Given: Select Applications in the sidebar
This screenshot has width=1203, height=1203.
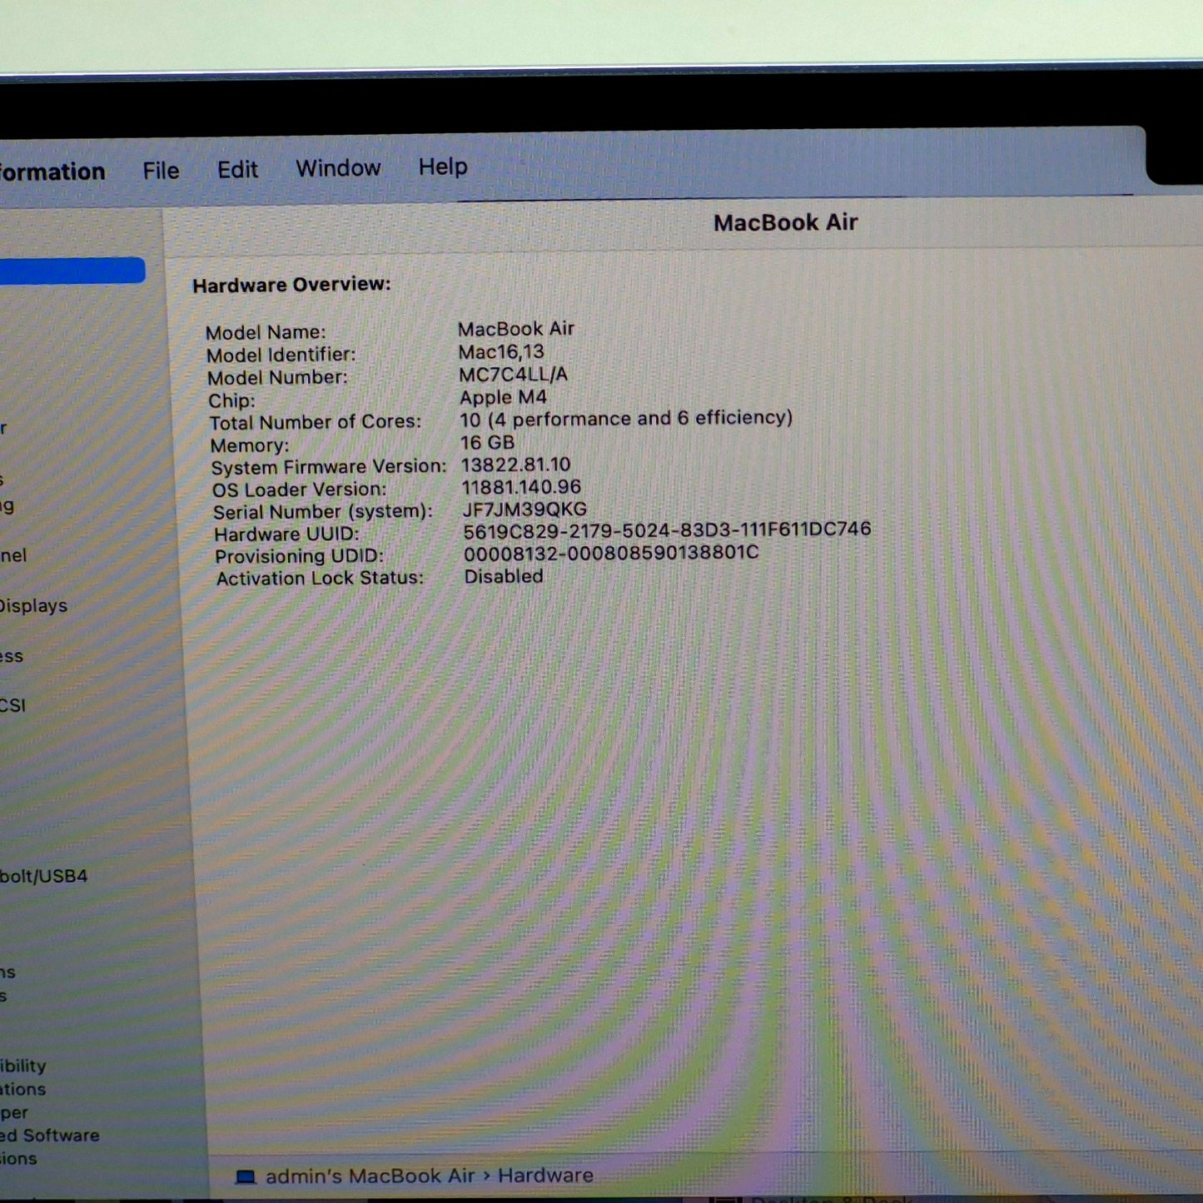Looking at the screenshot, I should (x=22, y=1089).
